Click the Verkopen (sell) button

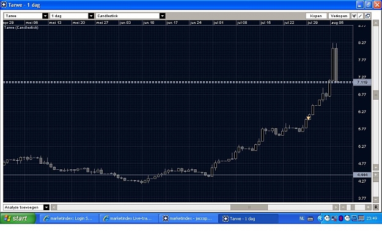(339, 16)
